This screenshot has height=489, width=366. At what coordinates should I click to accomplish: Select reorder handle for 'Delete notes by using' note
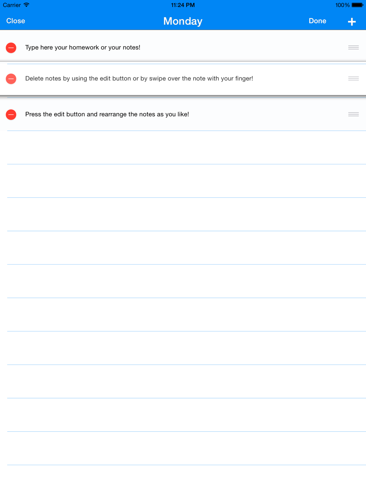[354, 79]
